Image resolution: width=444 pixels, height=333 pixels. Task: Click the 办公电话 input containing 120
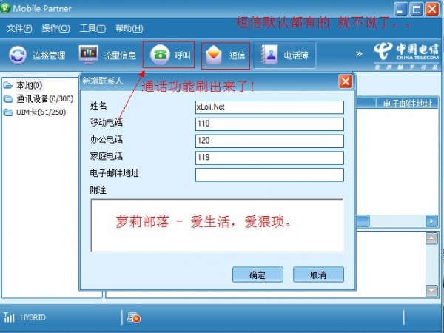[x=269, y=141]
